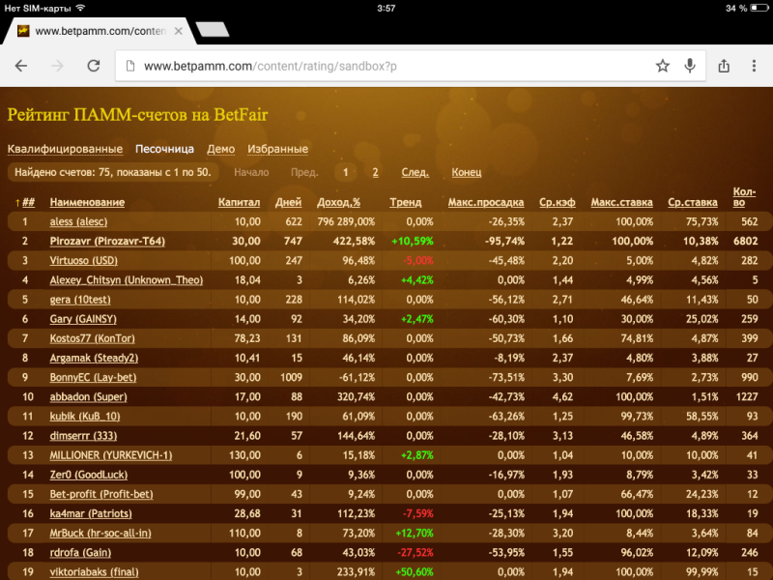The width and height of the screenshot is (773, 580).
Task: Go to Избранные accounts
Action: (277, 149)
